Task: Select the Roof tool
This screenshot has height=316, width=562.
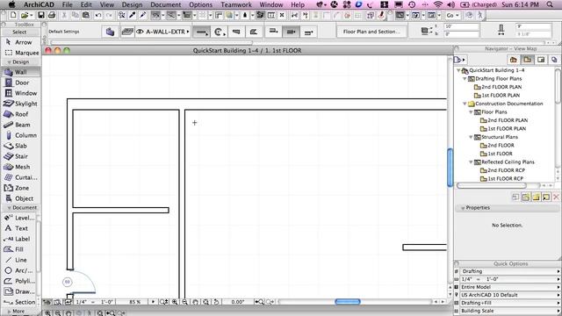Action: point(20,114)
